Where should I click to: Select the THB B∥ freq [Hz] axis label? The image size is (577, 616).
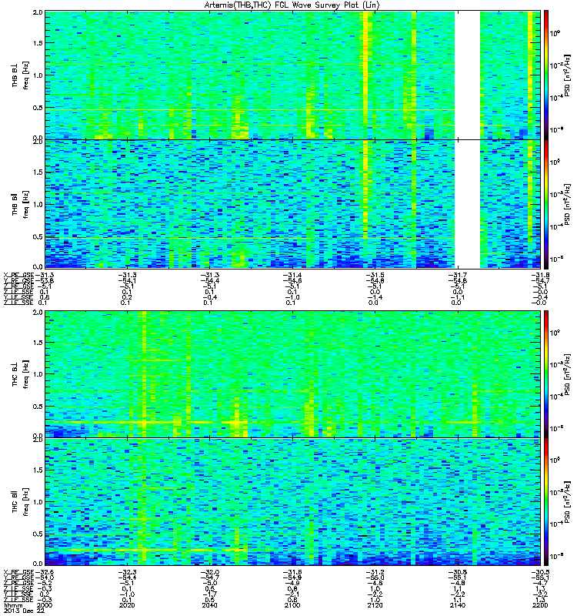20,205
